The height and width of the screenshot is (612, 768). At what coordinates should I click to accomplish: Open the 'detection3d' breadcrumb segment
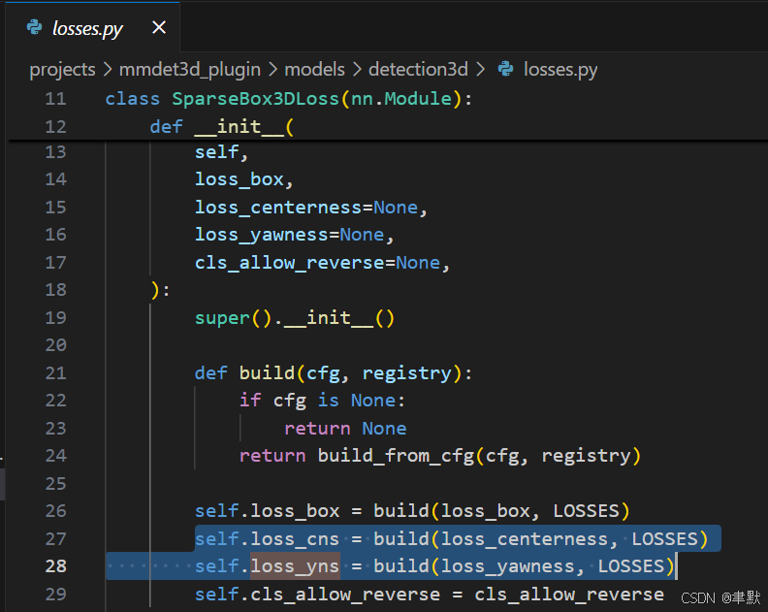pos(418,70)
